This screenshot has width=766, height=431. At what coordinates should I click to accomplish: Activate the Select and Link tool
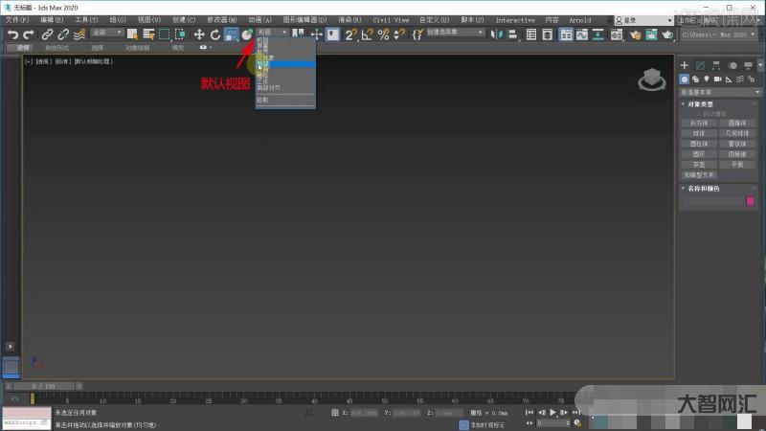coord(47,34)
